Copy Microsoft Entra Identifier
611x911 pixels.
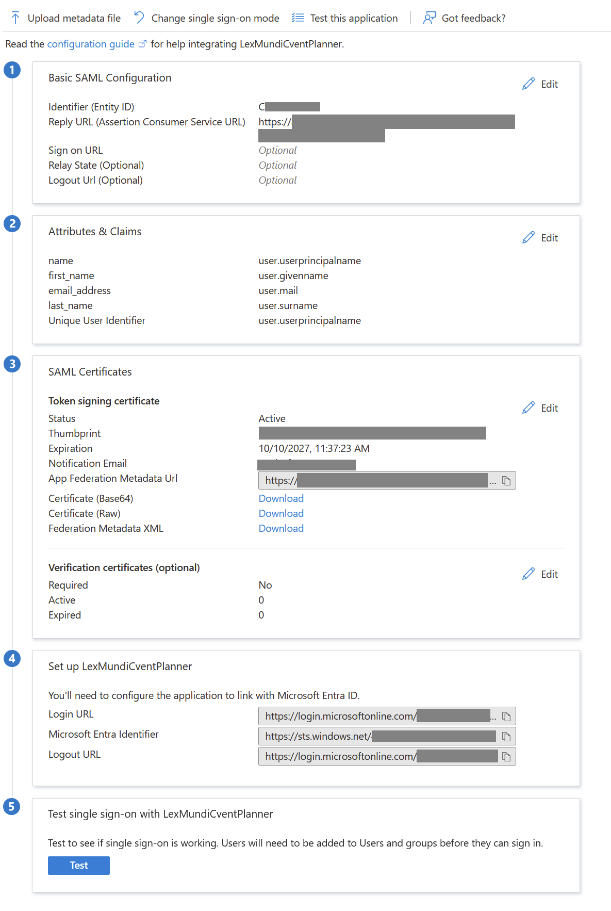click(506, 737)
